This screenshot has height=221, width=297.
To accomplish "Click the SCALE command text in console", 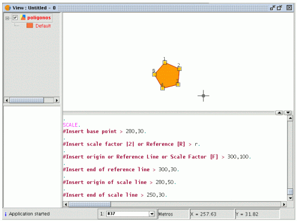I will 70,125.
